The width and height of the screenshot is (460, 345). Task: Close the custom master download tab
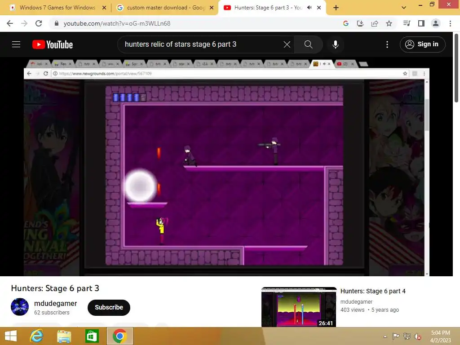[212, 8]
